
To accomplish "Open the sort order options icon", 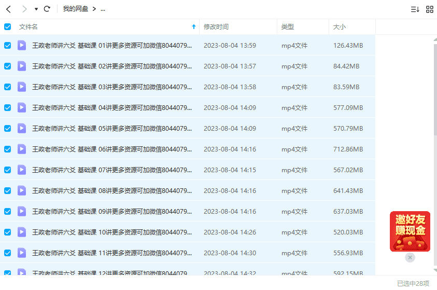I will [415, 9].
